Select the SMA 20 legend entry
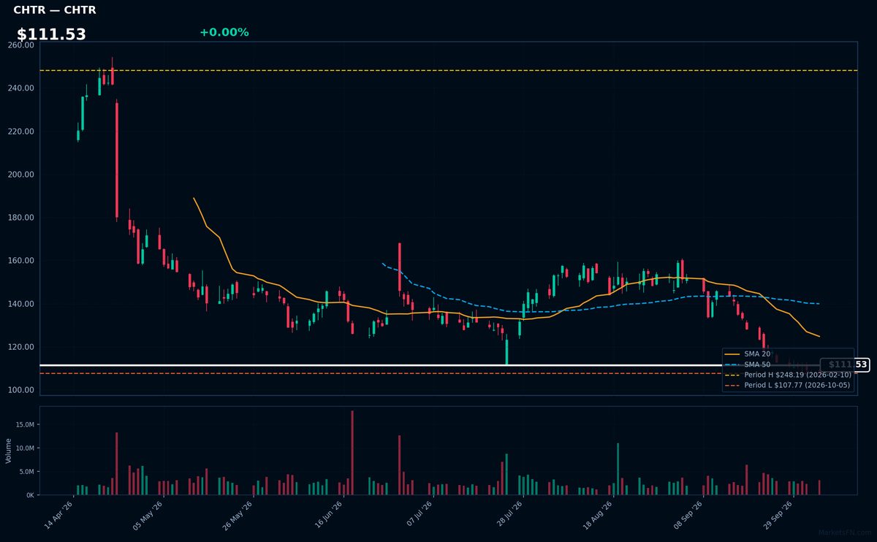This screenshot has width=877, height=542. point(757,354)
